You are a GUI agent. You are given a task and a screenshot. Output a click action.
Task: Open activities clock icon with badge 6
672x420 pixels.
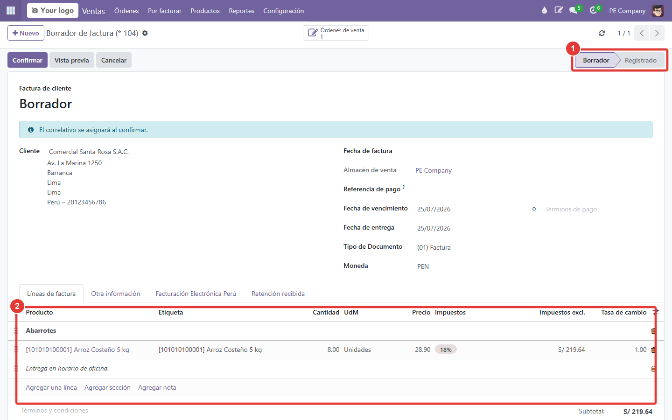(594, 10)
